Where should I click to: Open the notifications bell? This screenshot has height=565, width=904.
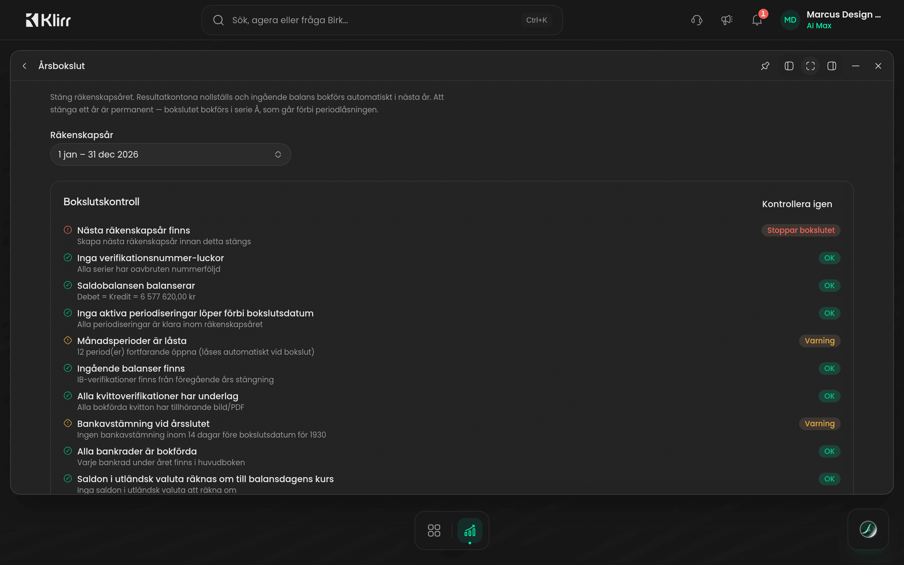(x=757, y=20)
